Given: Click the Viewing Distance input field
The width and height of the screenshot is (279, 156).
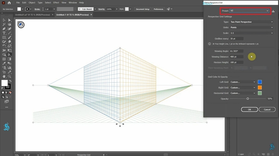Looking at the screenshot, I should click(x=237, y=57).
